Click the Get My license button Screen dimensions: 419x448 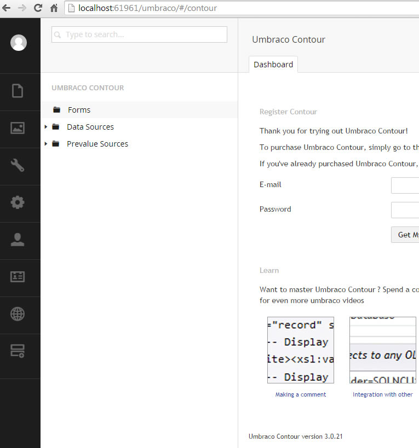tap(405, 235)
